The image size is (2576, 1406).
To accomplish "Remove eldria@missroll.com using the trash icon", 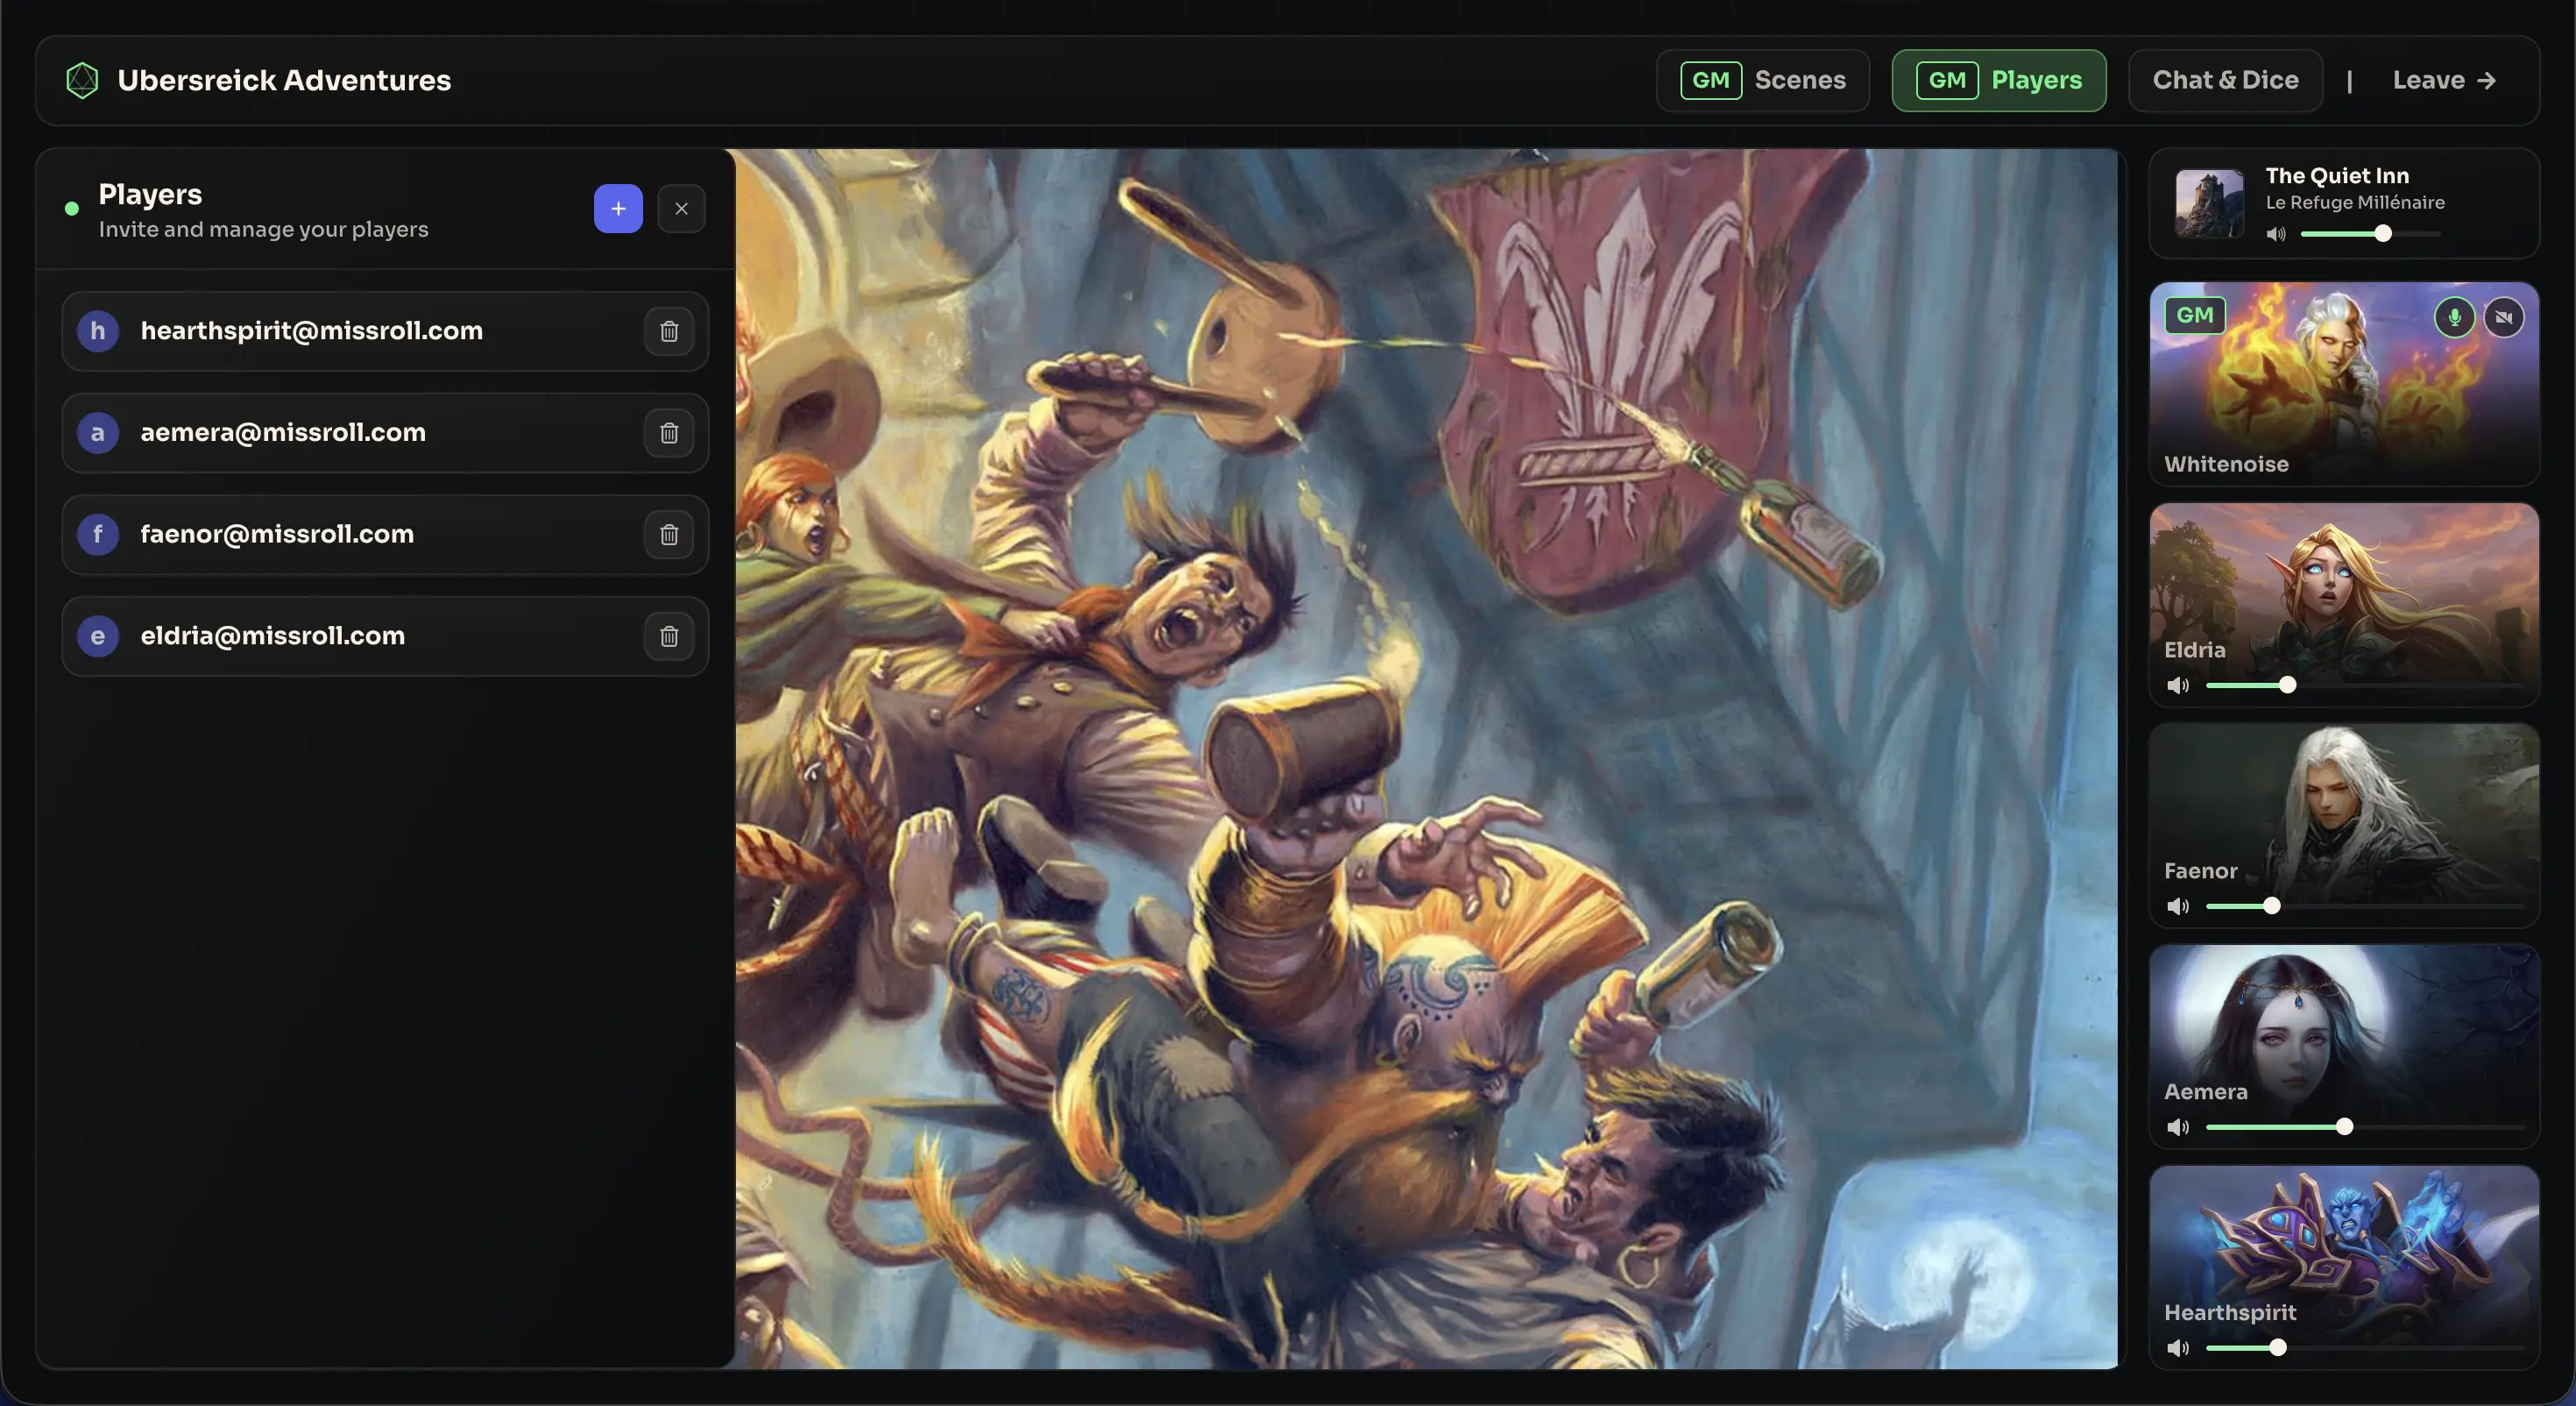I will tap(669, 636).
